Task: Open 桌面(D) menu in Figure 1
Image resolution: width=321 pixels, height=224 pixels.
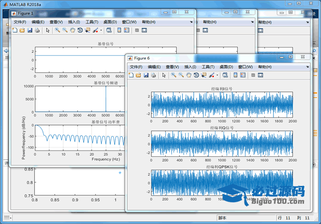Action: click(x=110, y=22)
